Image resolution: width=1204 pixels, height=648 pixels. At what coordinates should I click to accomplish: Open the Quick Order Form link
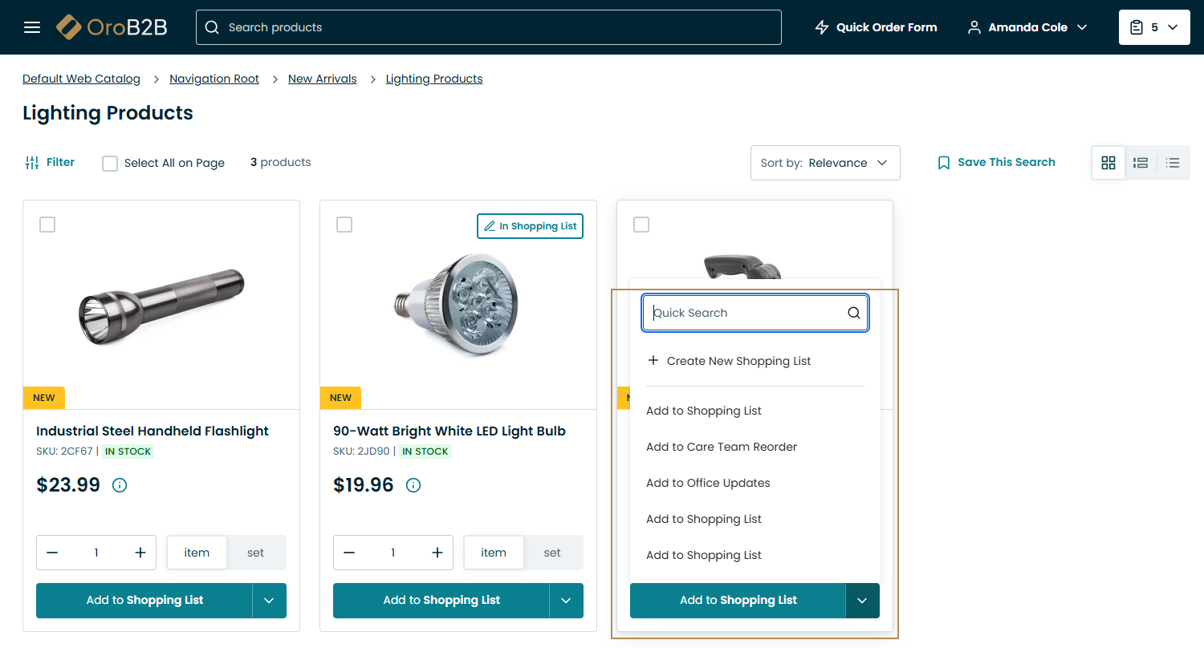(876, 27)
